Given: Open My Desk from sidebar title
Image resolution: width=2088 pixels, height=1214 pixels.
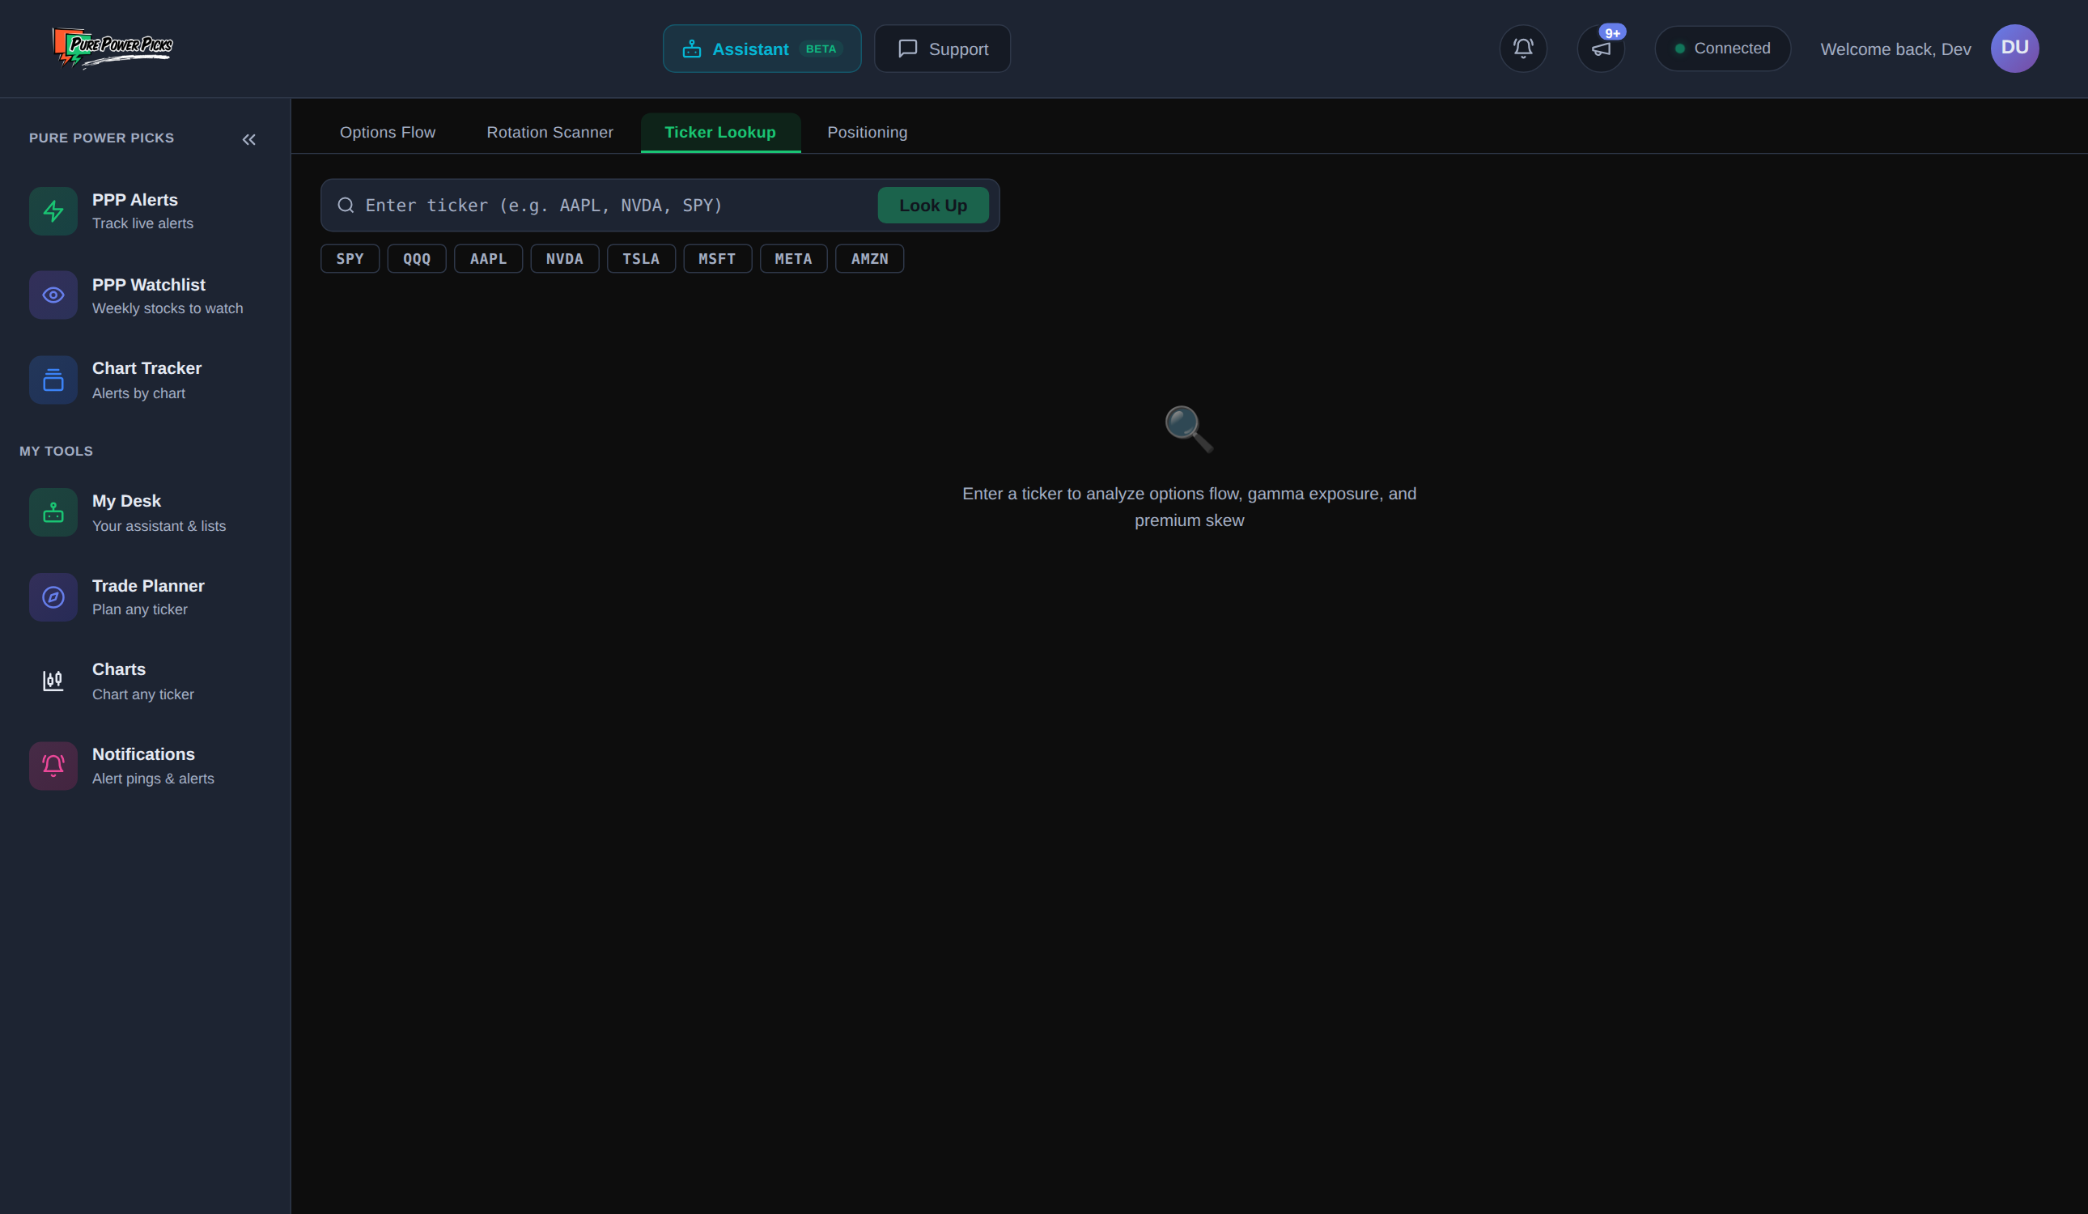Looking at the screenshot, I should 127,500.
